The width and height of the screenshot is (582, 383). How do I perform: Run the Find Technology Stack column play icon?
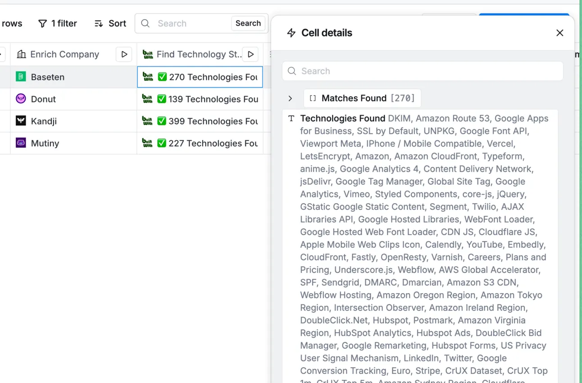[250, 54]
